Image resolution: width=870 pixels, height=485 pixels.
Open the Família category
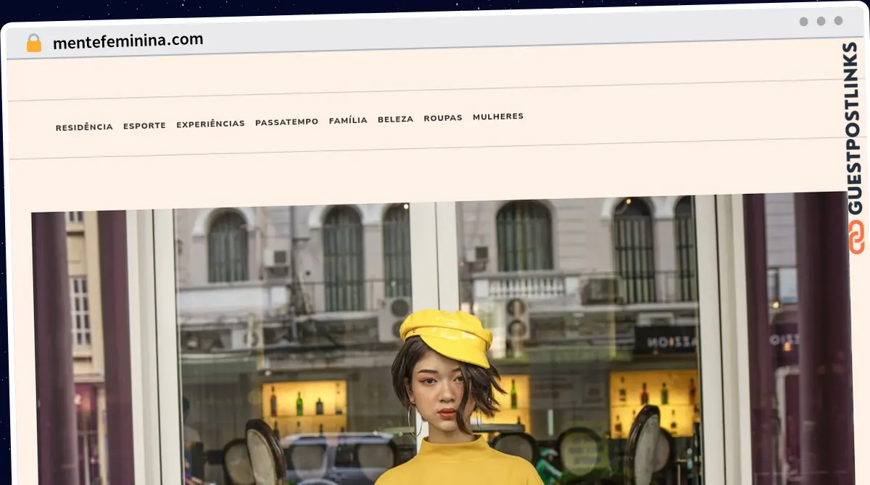pyautogui.click(x=348, y=120)
